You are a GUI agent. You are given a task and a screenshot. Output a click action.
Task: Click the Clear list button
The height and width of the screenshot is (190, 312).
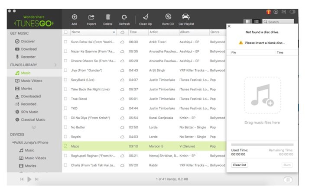tap(239, 165)
